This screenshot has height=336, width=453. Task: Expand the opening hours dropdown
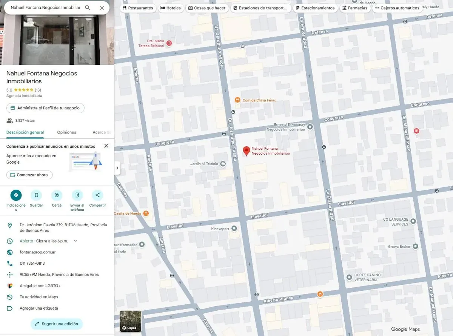[x=75, y=241]
